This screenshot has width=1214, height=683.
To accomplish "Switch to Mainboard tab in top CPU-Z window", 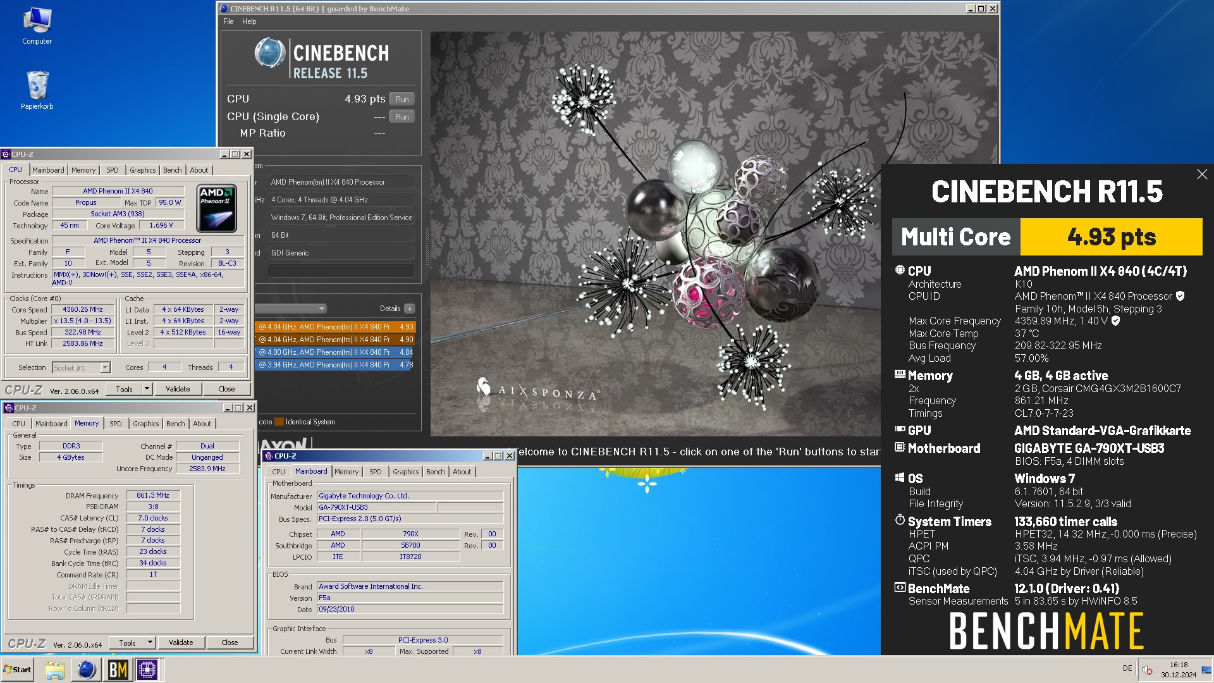I will point(48,170).
